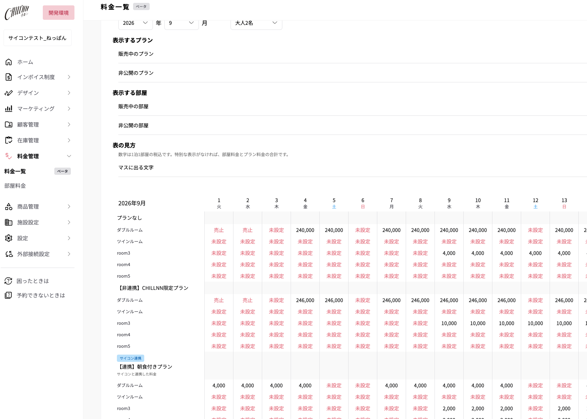Click the 開発環境 button
587x419 pixels.
[x=59, y=13]
